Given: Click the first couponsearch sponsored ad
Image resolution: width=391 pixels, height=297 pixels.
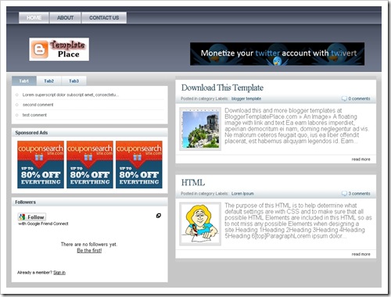Looking at the screenshot, I should pos(41,164).
